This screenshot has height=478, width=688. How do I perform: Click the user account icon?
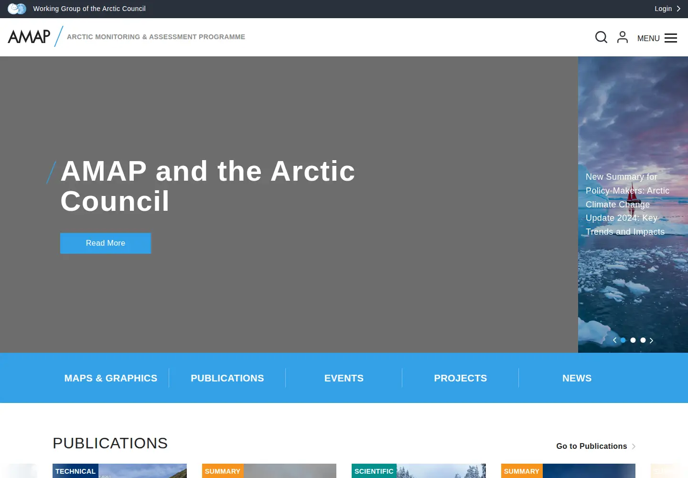(x=622, y=37)
